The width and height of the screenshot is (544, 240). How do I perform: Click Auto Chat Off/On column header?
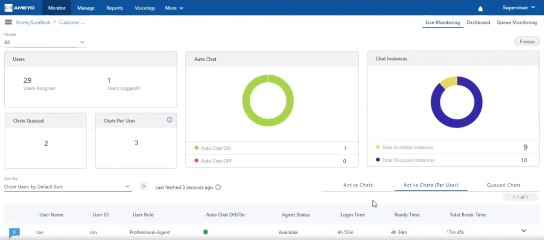pos(225,215)
